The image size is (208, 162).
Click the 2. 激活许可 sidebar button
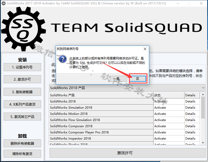(x=22, y=79)
